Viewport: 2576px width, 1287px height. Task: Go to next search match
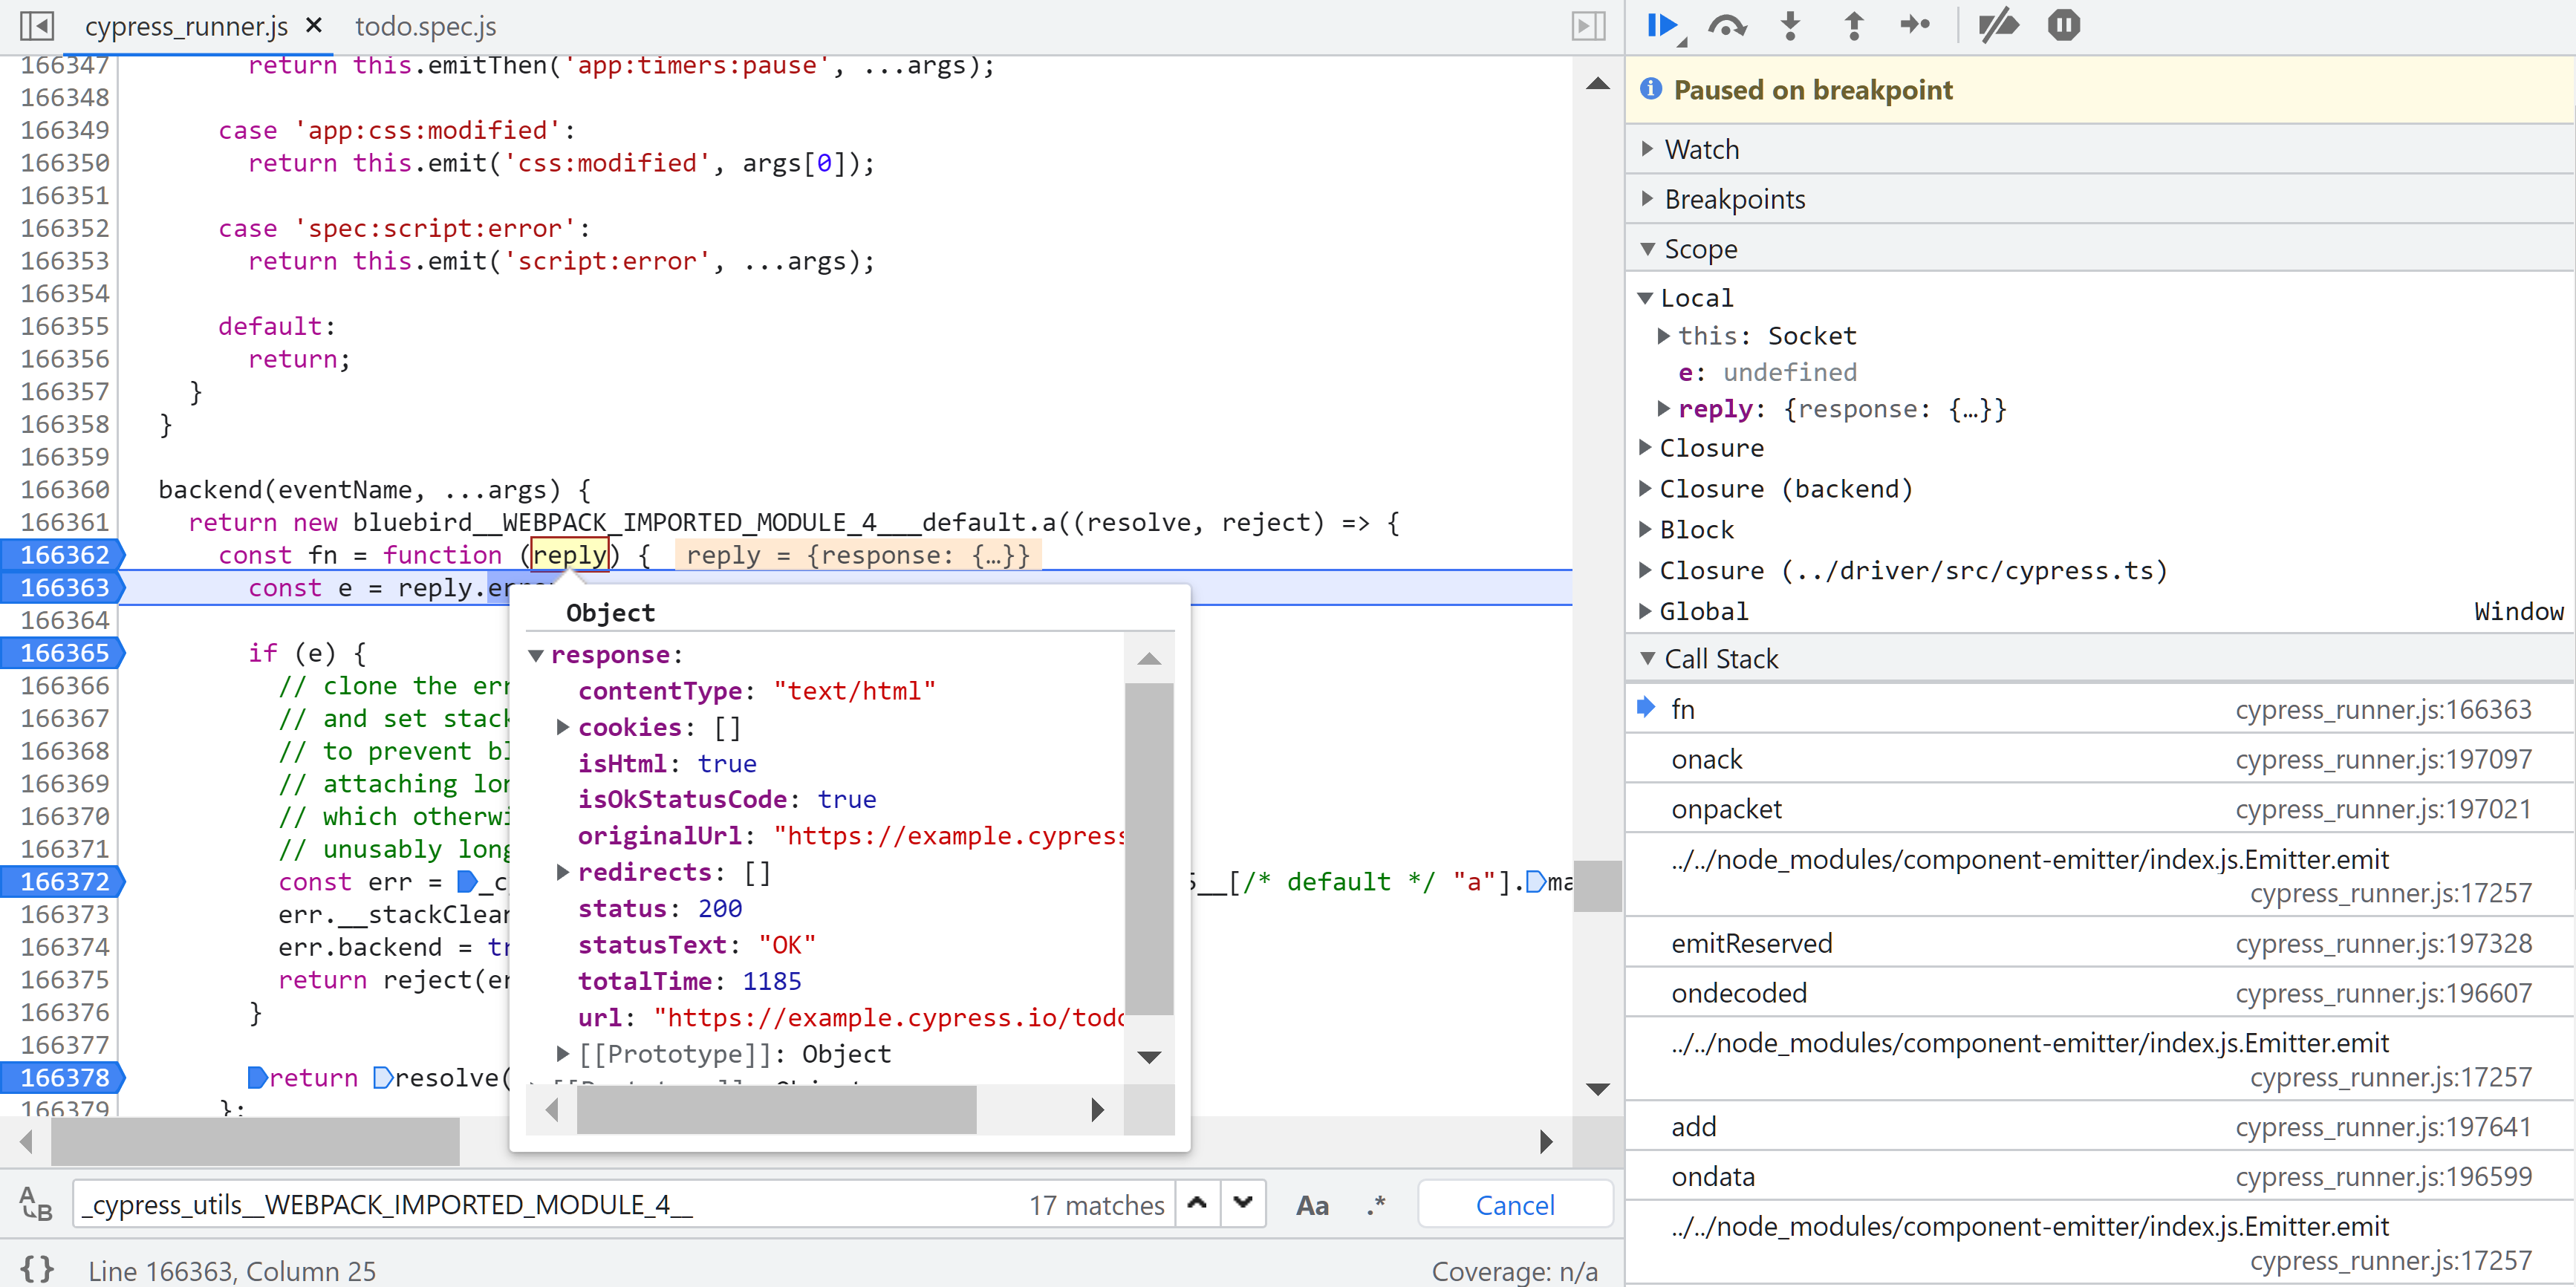[x=1242, y=1203]
